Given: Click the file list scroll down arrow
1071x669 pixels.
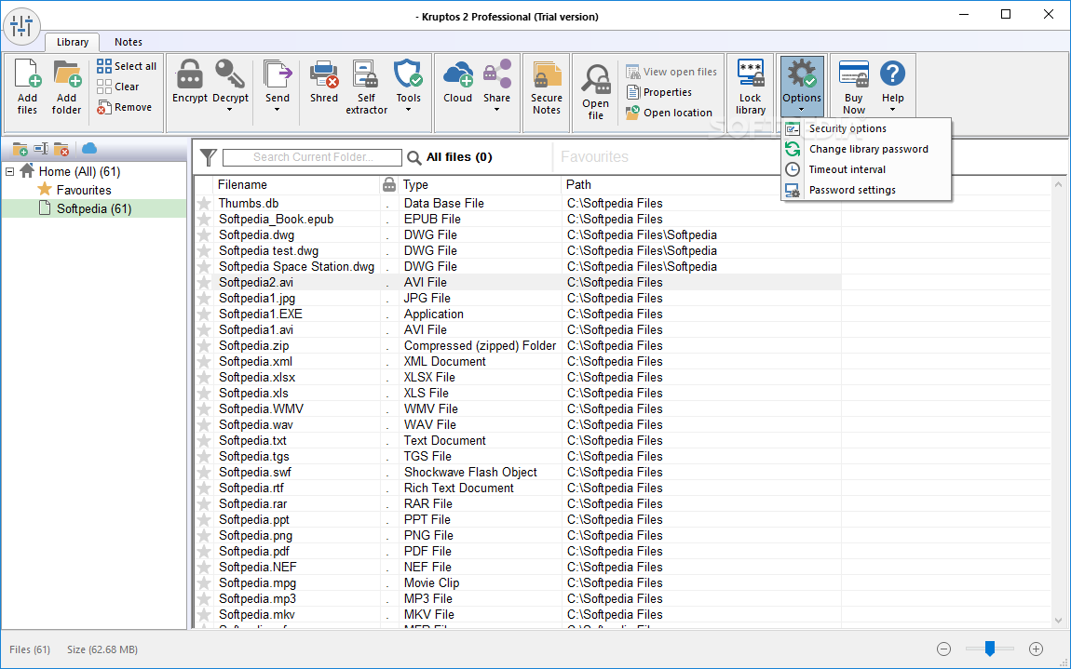Looking at the screenshot, I should (1059, 621).
